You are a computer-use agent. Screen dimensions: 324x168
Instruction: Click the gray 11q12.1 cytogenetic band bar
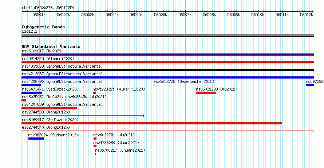(167, 35)
